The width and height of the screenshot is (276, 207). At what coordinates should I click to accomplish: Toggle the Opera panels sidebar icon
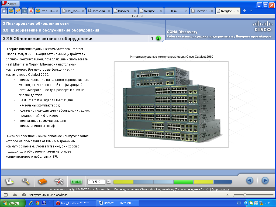point(6,195)
